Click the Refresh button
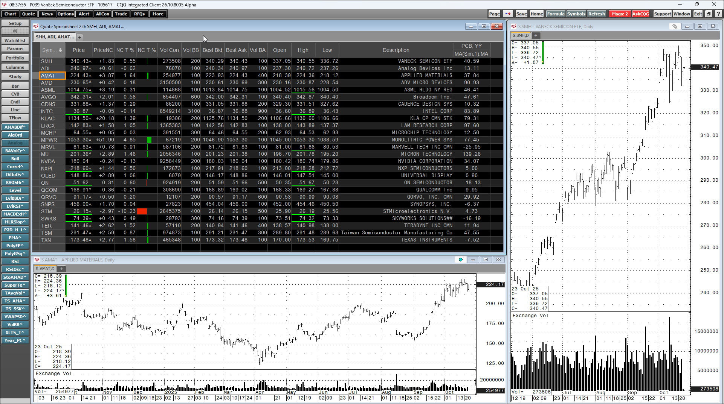The image size is (724, 404). coord(596,14)
